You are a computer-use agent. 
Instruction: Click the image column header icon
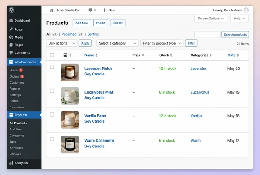tap(65, 55)
